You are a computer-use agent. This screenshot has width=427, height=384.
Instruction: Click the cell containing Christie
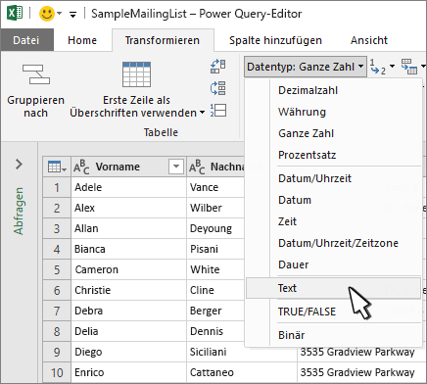point(128,290)
